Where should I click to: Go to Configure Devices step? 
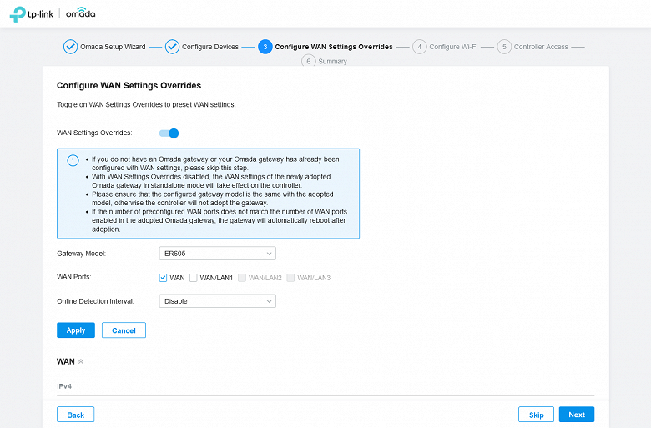coord(210,47)
